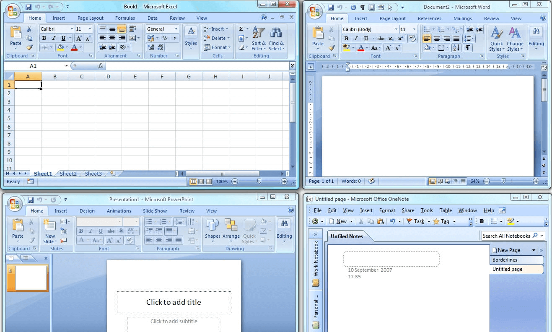Image resolution: width=552 pixels, height=332 pixels.
Task: Open Shapes gallery in PowerPoint
Action: 213,231
